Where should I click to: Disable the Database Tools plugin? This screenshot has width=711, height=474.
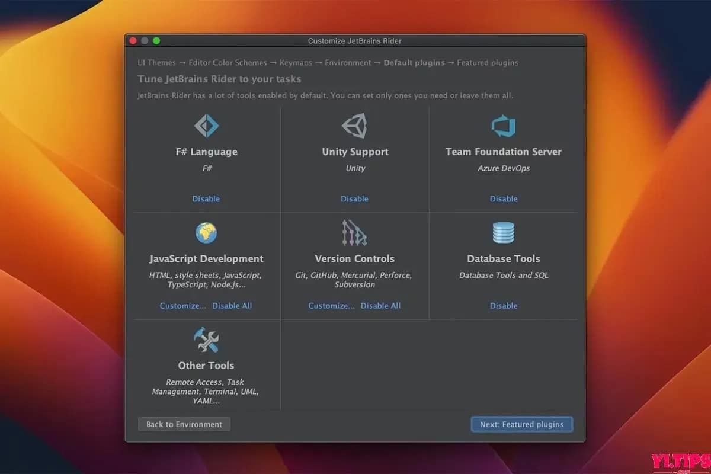503,305
